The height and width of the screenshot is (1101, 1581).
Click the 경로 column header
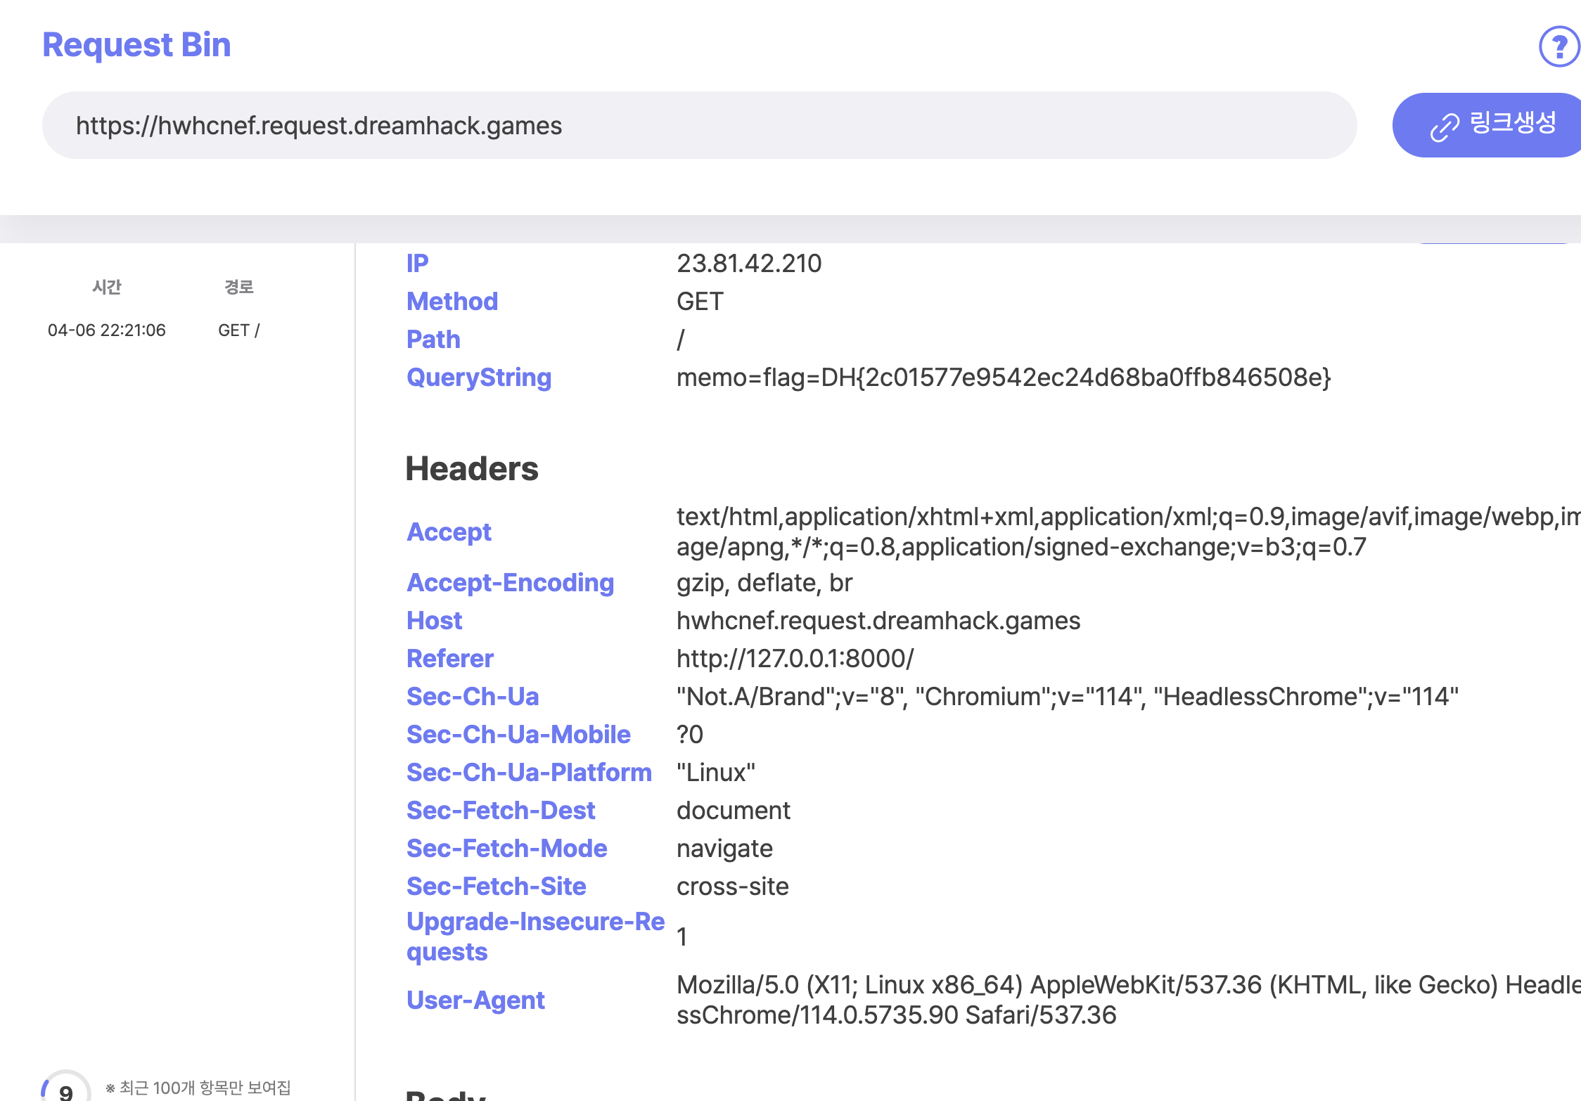(238, 287)
